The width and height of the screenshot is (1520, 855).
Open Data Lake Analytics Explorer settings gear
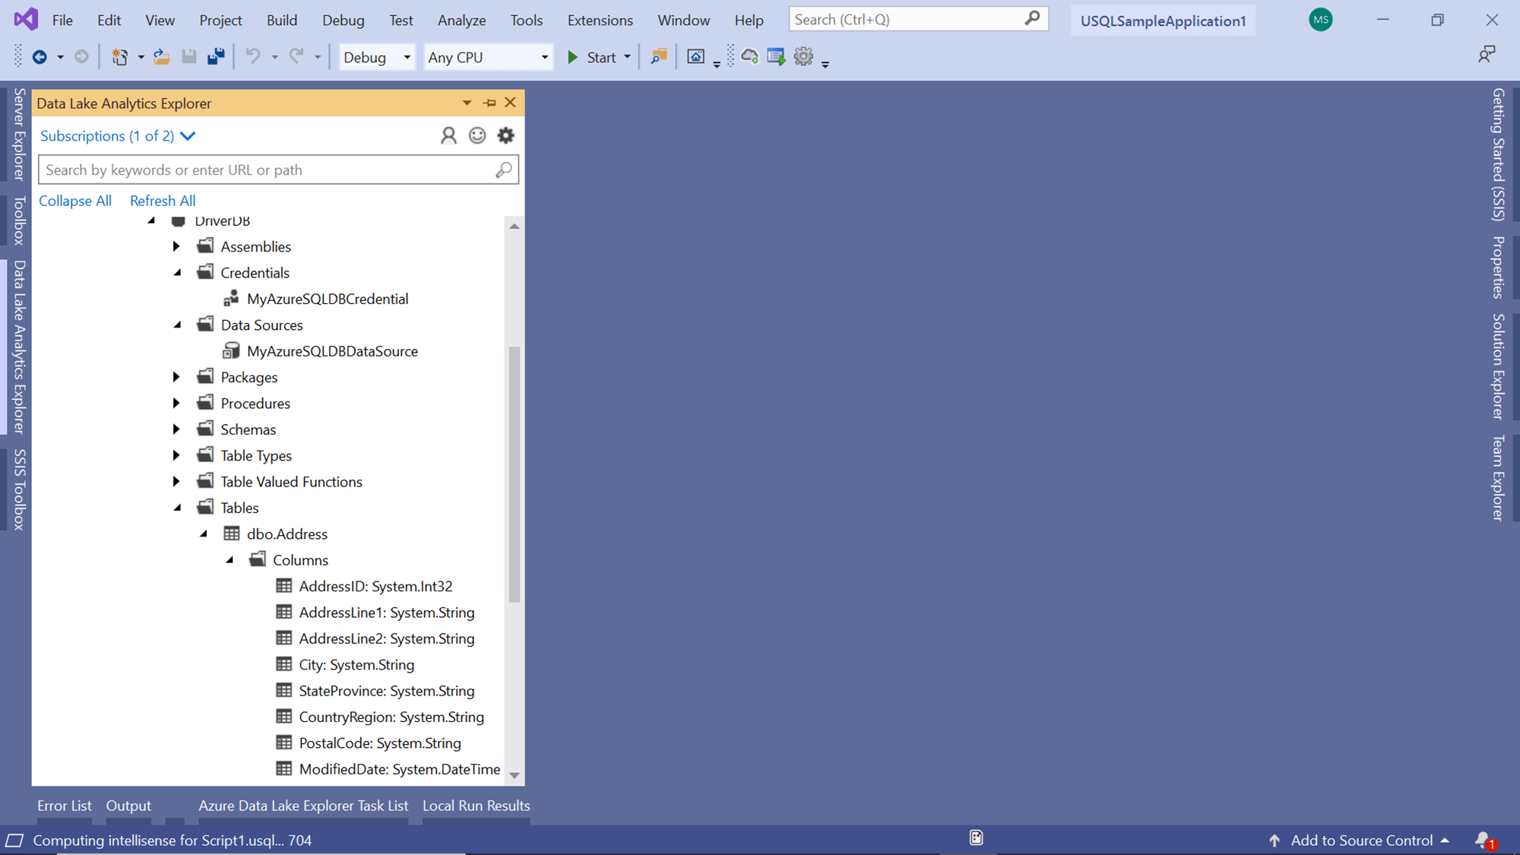click(505, 135)
